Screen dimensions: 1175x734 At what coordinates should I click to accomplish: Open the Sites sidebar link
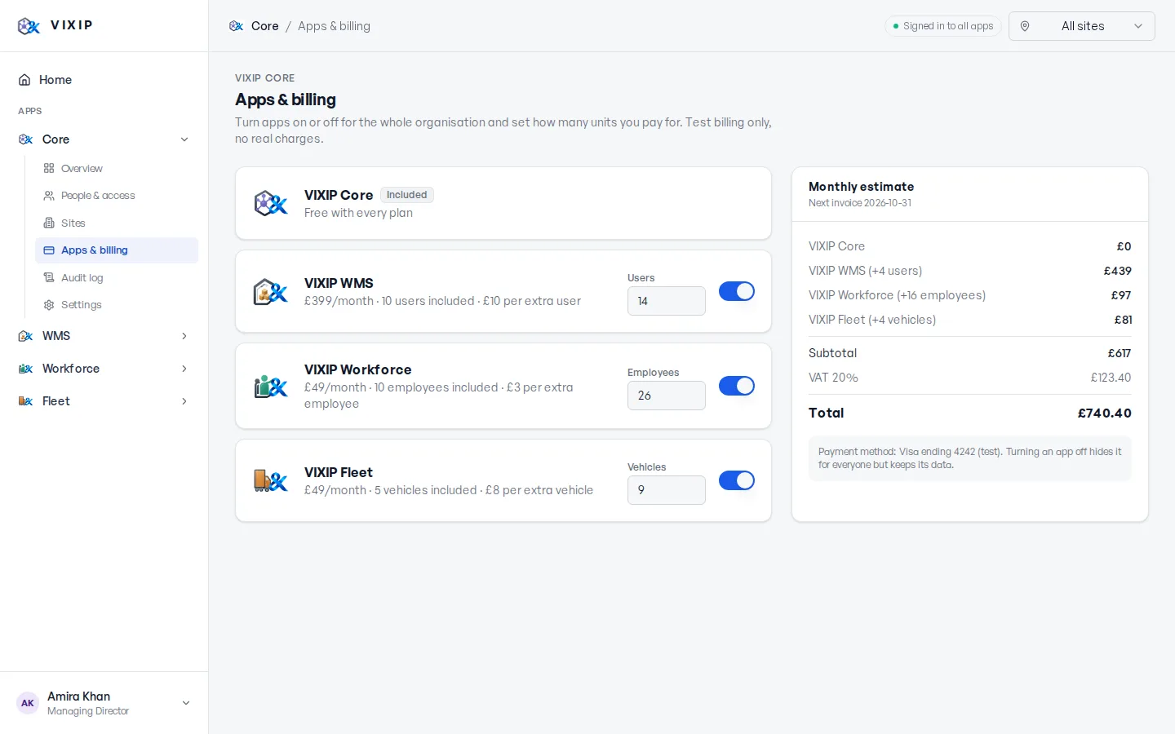click(117, 223)
